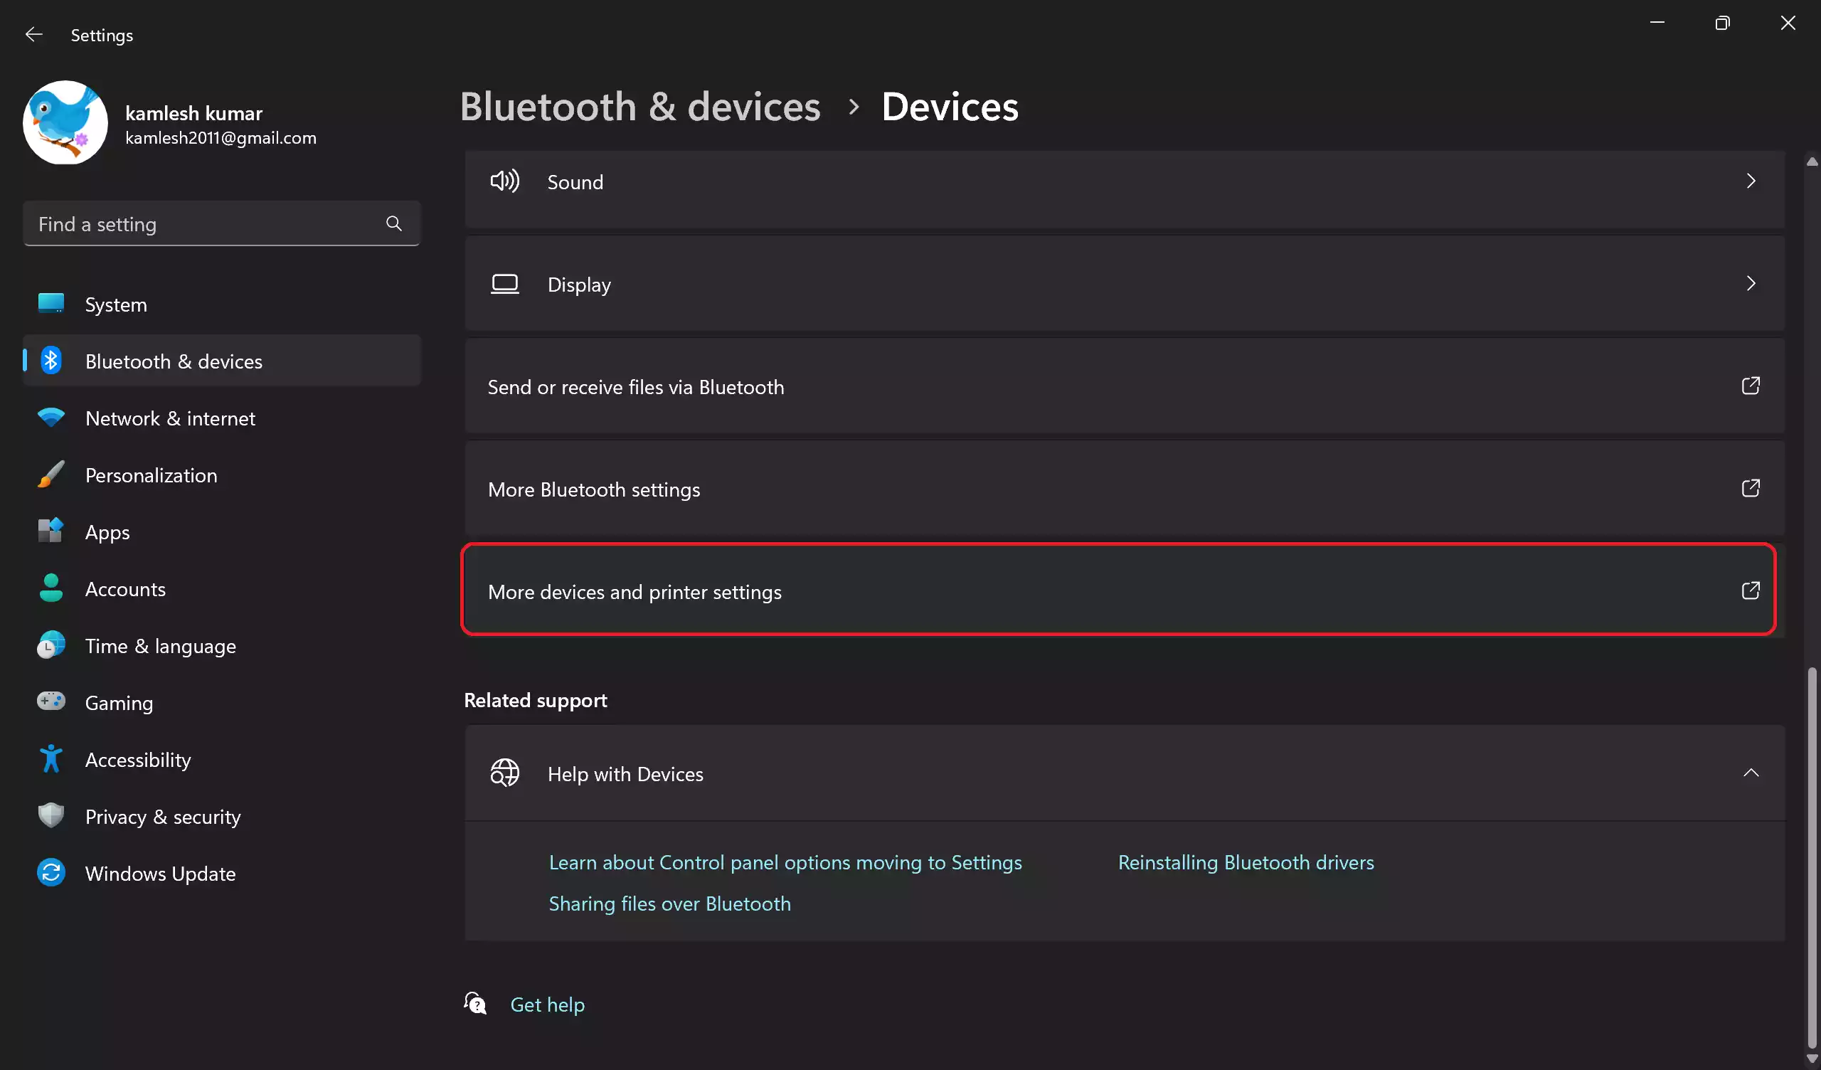Click the Get help link
The height and width of the screenshot is (1070, 1821).
point(547,1005)
